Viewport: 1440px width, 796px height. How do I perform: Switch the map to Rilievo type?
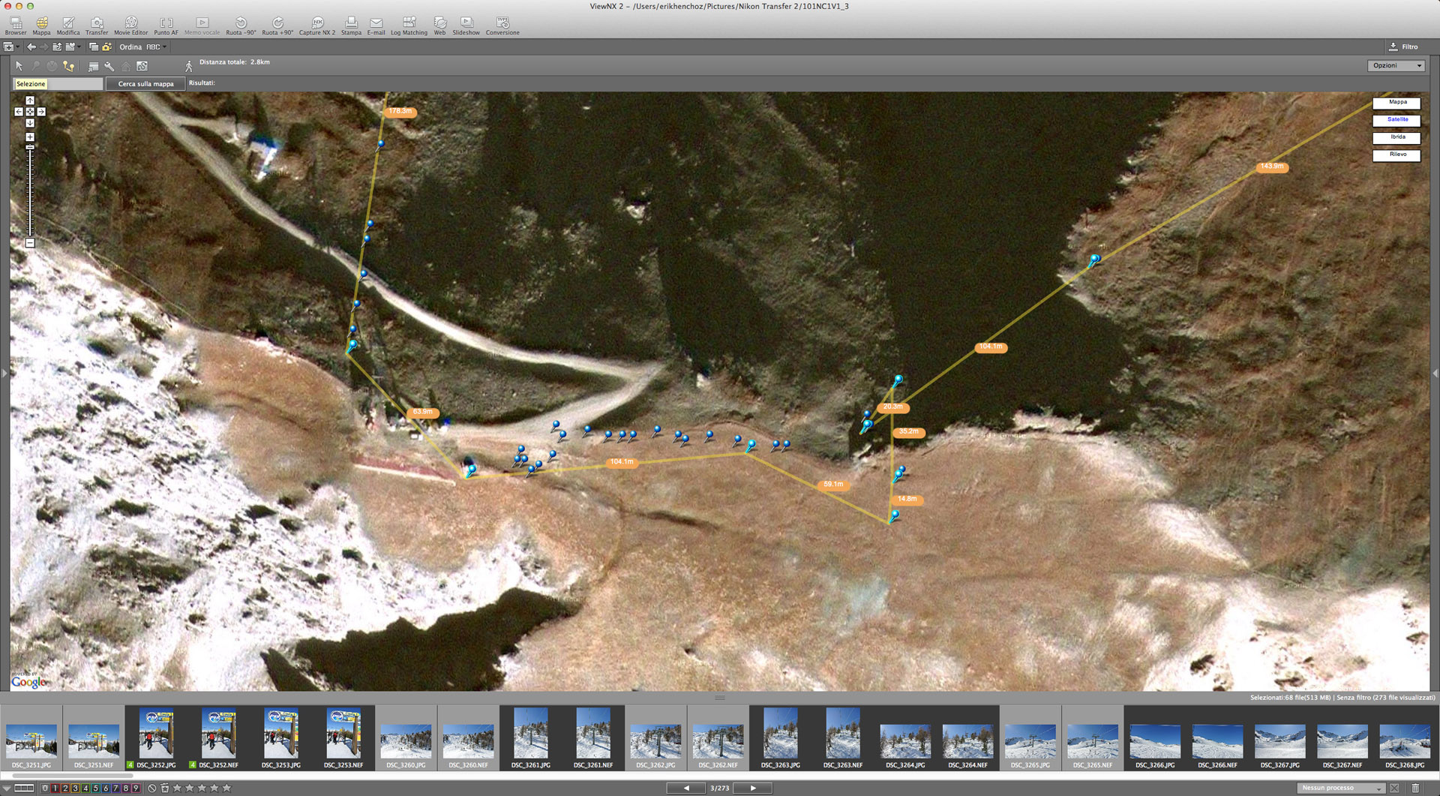point(1397,155)
